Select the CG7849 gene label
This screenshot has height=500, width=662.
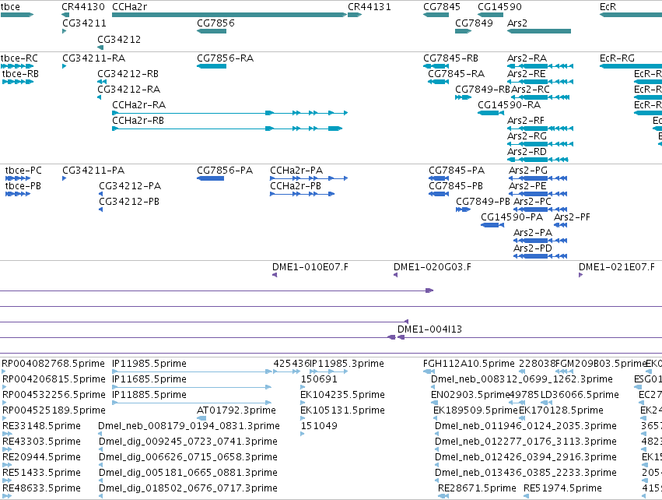click(474, 23)
